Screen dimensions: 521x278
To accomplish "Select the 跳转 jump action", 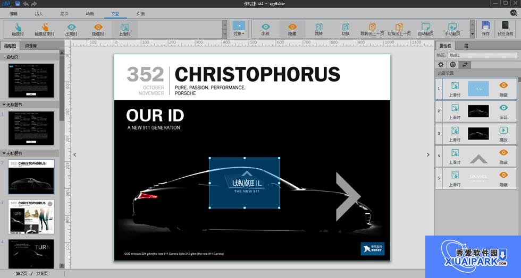I will click(318, 29).
